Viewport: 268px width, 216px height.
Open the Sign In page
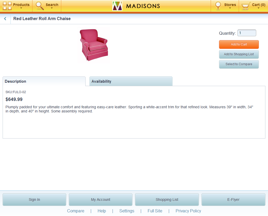point(34,199)
